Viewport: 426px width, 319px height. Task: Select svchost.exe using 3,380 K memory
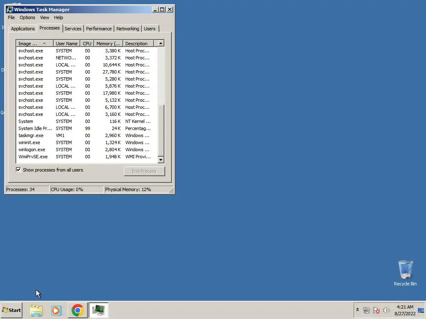coord(87,51)
